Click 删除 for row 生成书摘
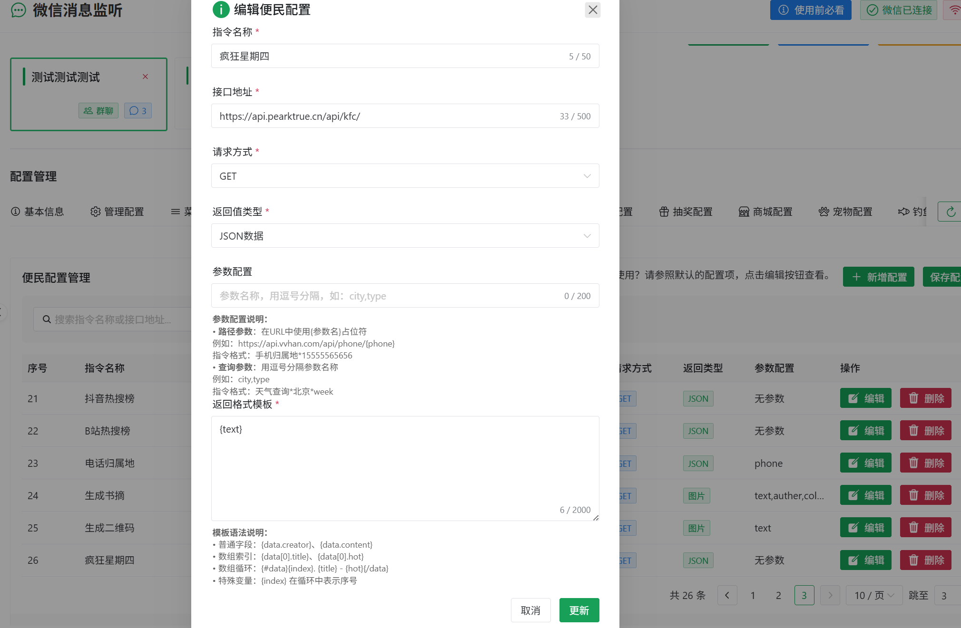This screenshot has height=628, width=961. pos(926,495)
